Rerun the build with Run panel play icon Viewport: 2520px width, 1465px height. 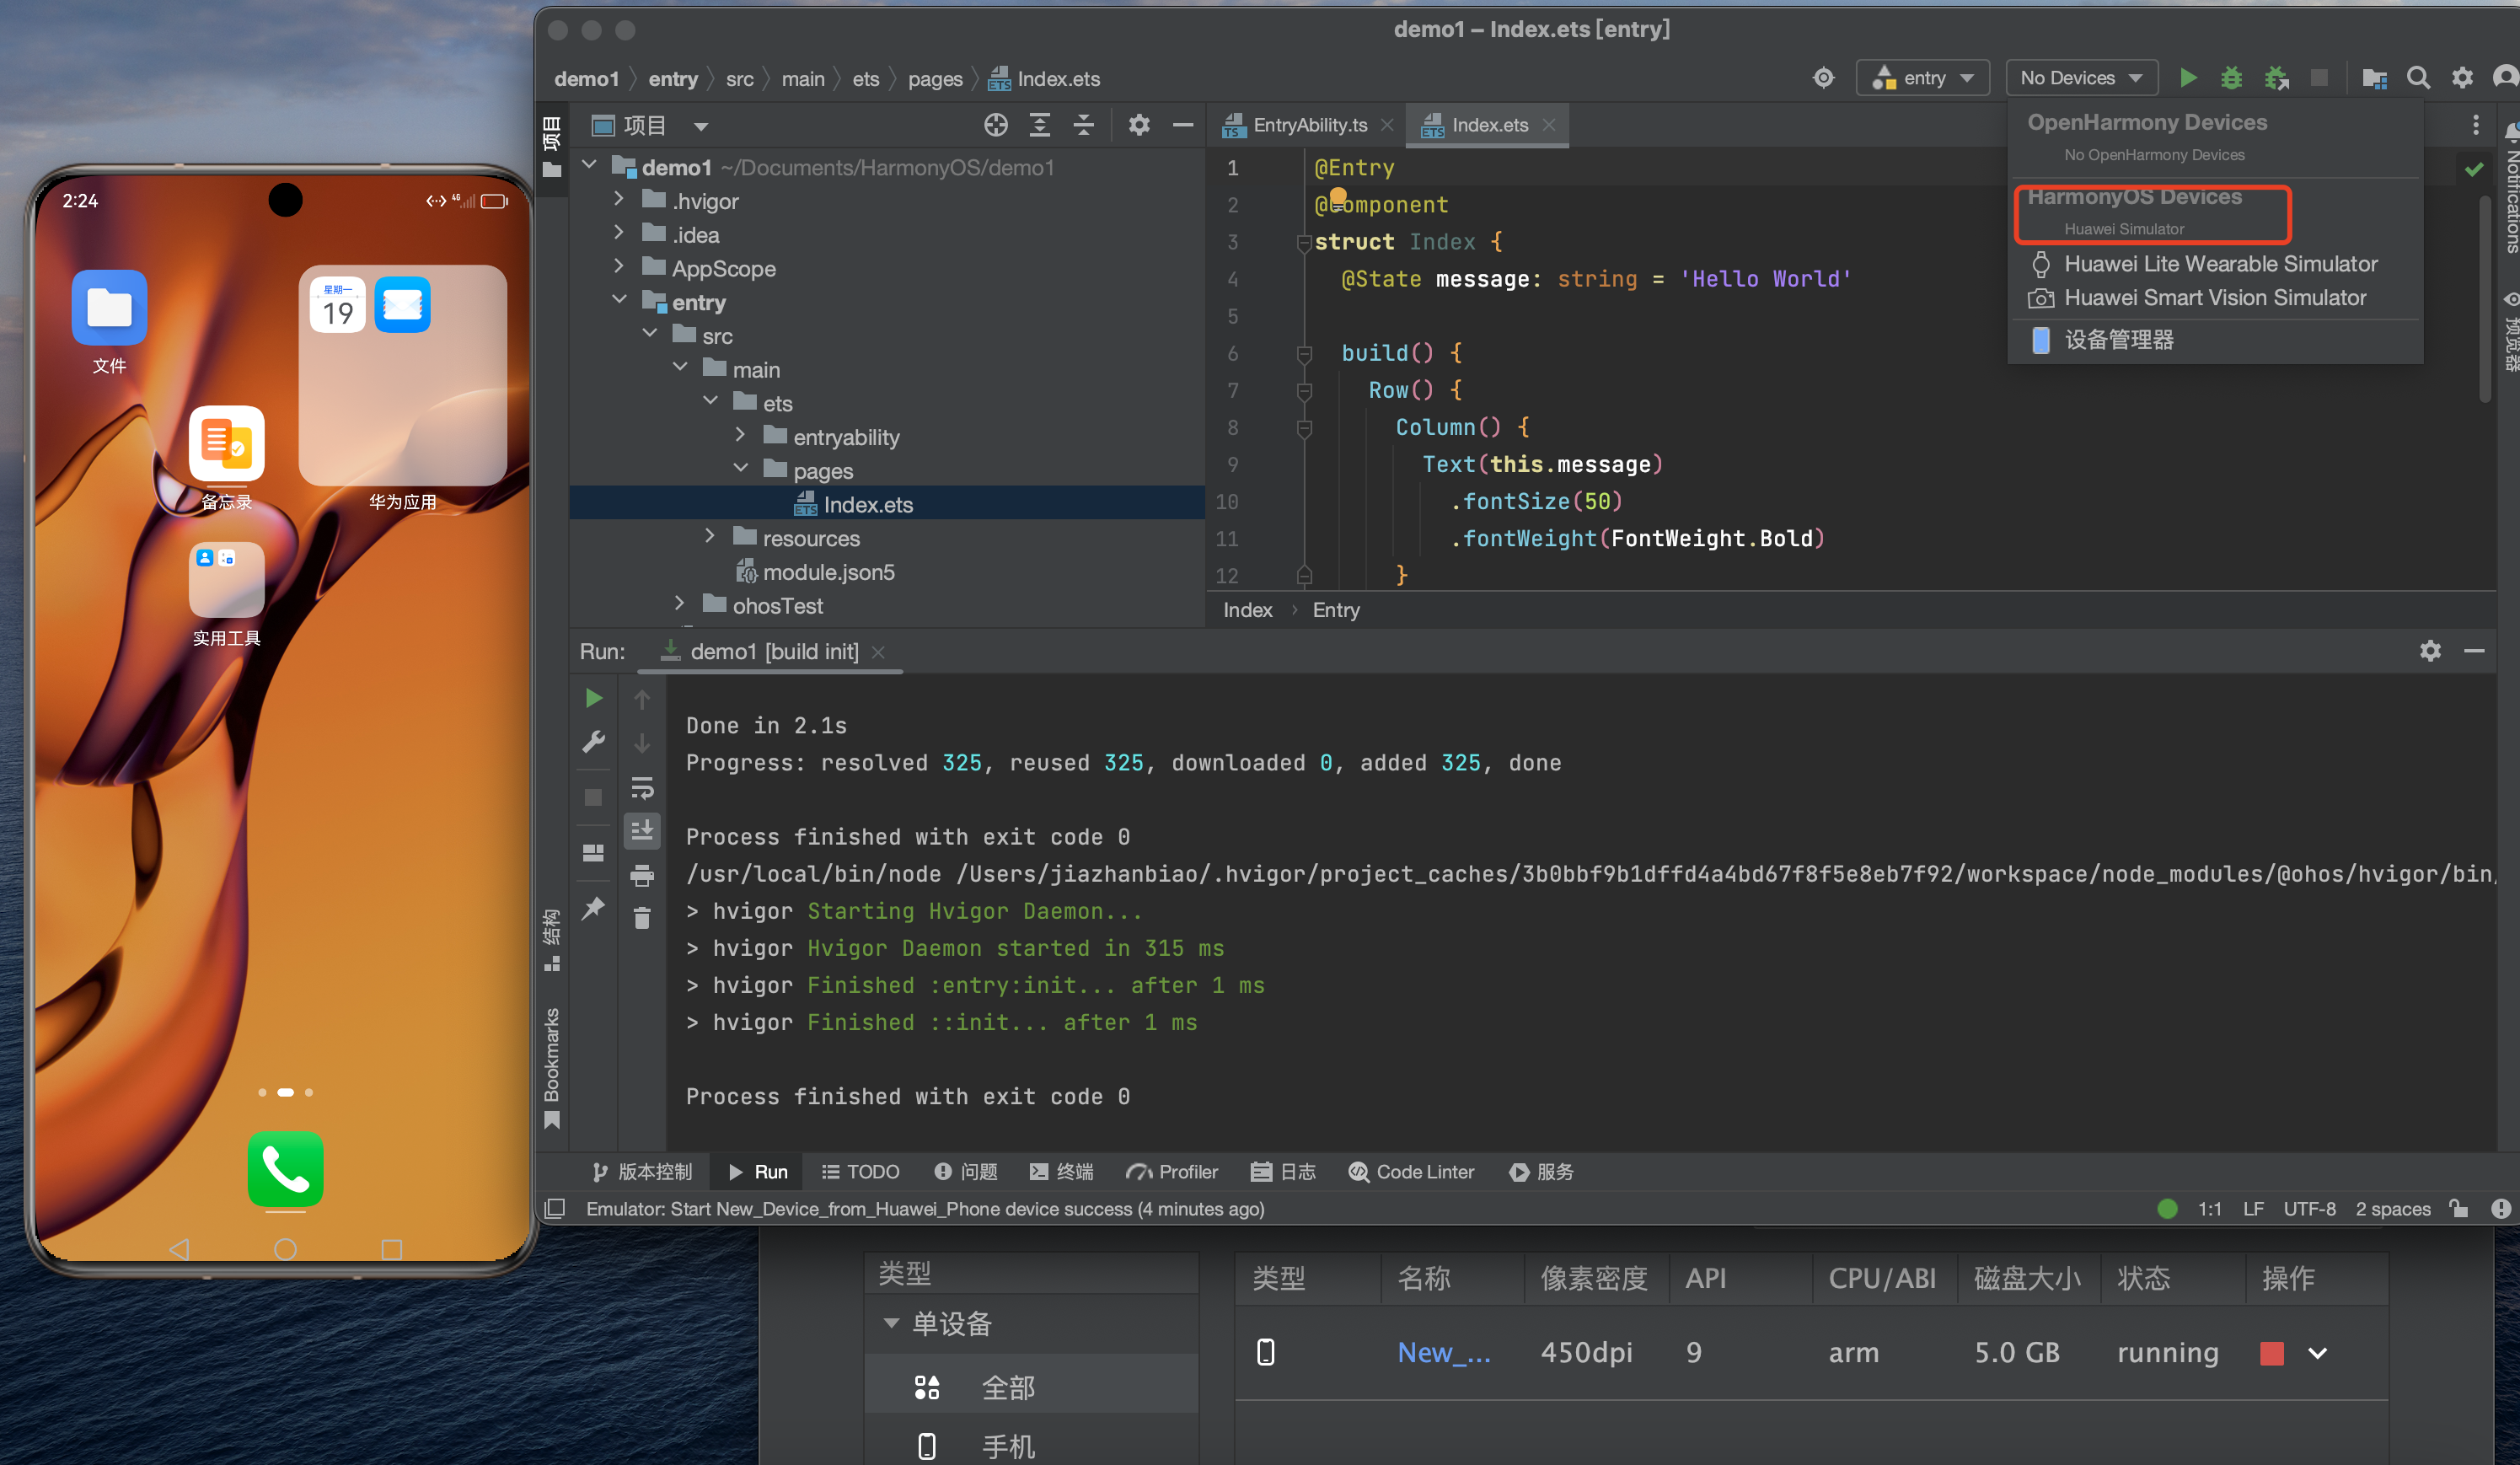click(x=593, y=698)
